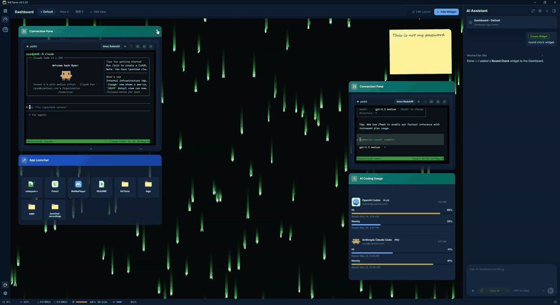The image size is (560, 305).
Task: Expand the Worked for 29s chevron
Action: [x=542, y=56]
